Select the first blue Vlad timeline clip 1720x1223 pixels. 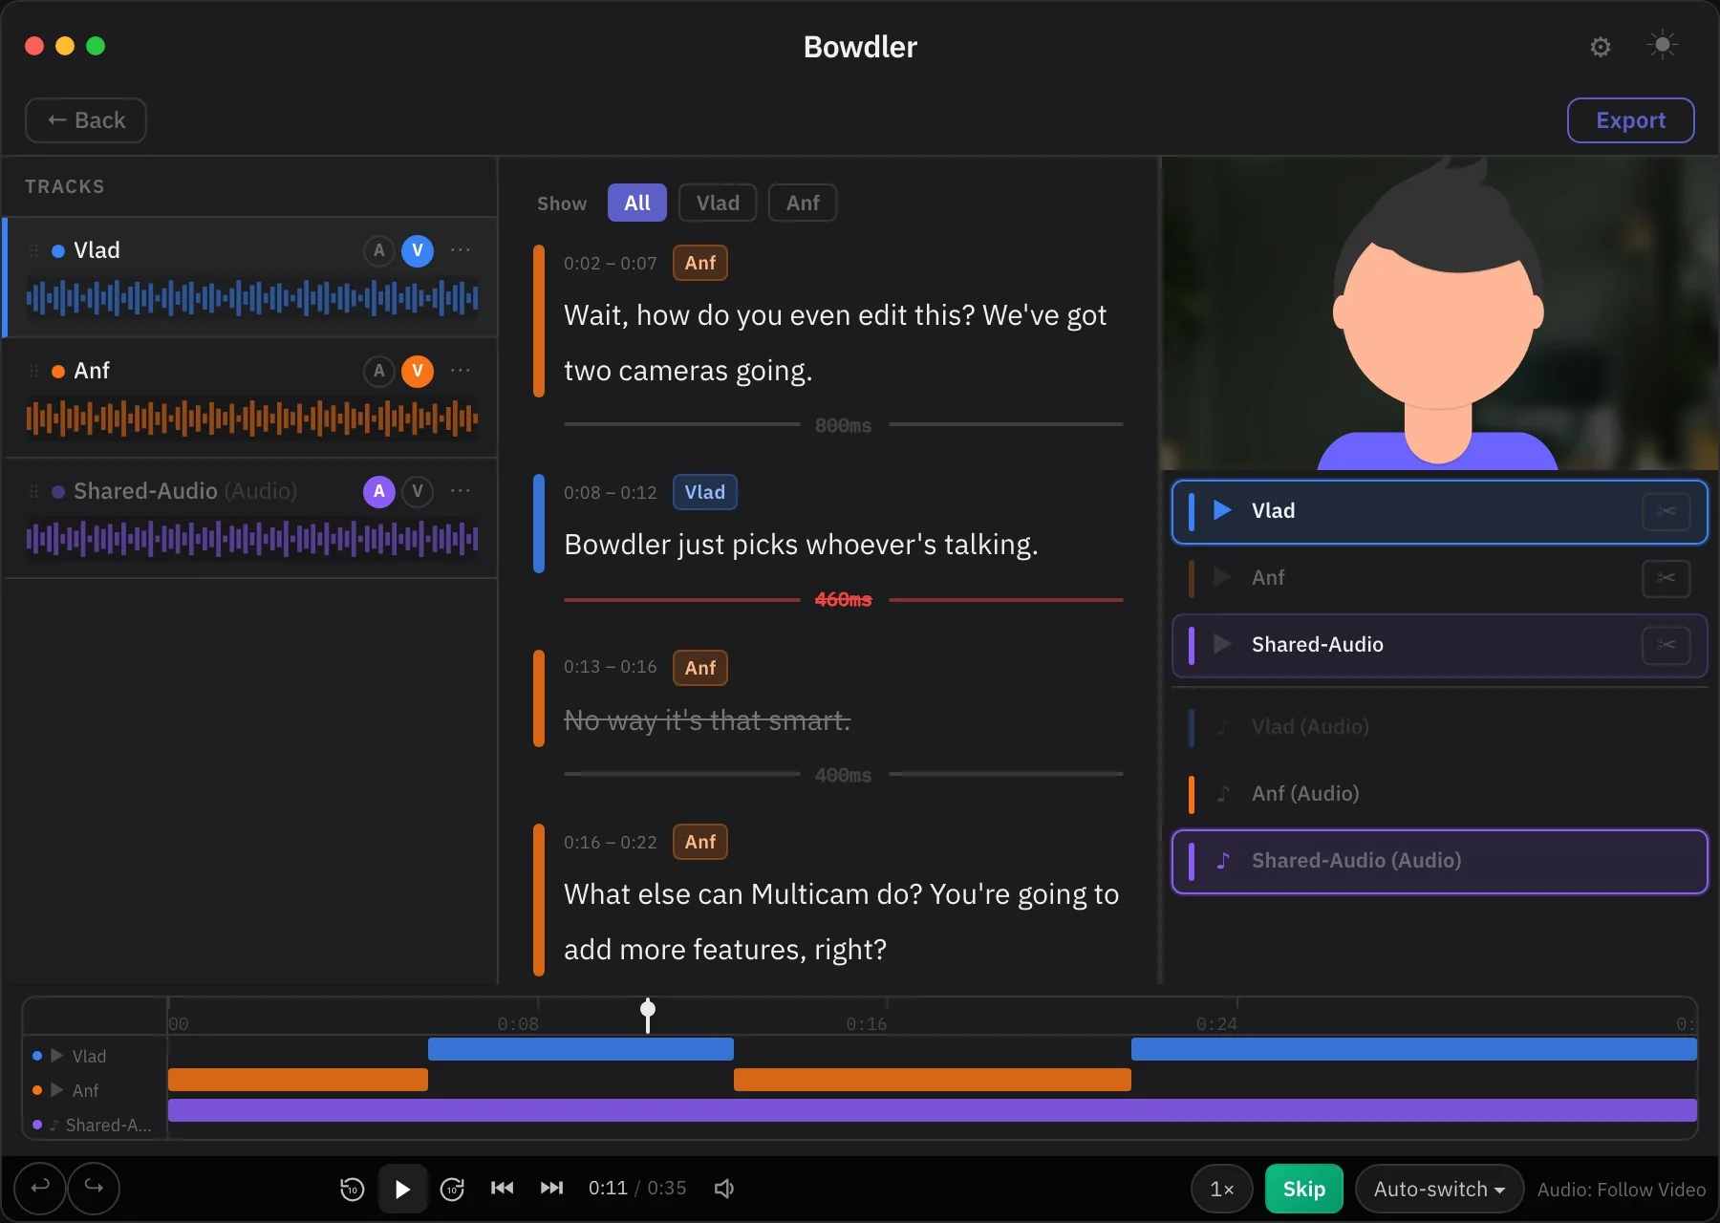click(x=581, y=1049)
